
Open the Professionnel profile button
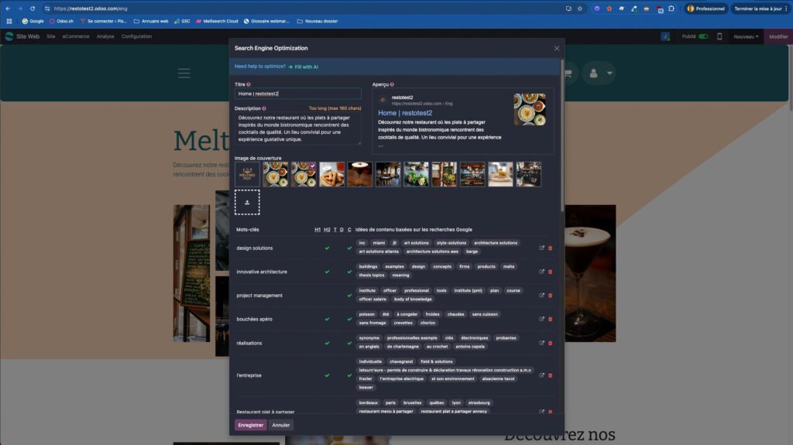click(706, 9)
